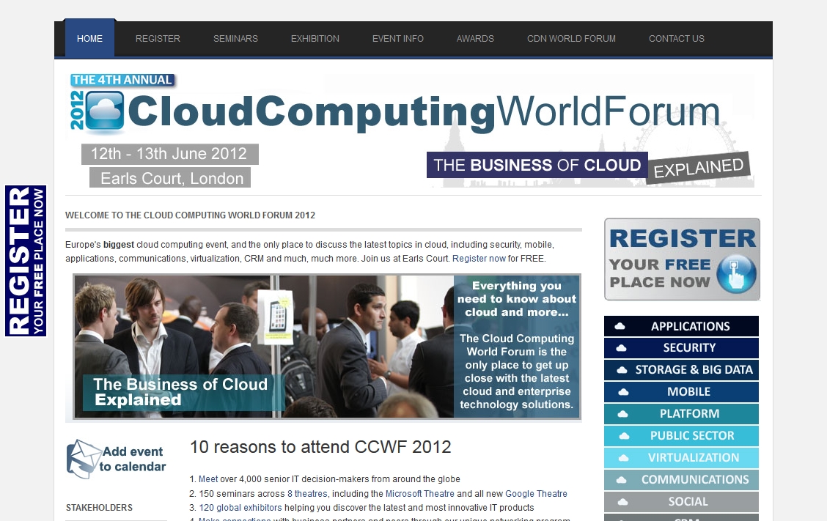The image size is (827, 521).
Task: Click the large REGISTER your free place button
Action: click(682, 259)
